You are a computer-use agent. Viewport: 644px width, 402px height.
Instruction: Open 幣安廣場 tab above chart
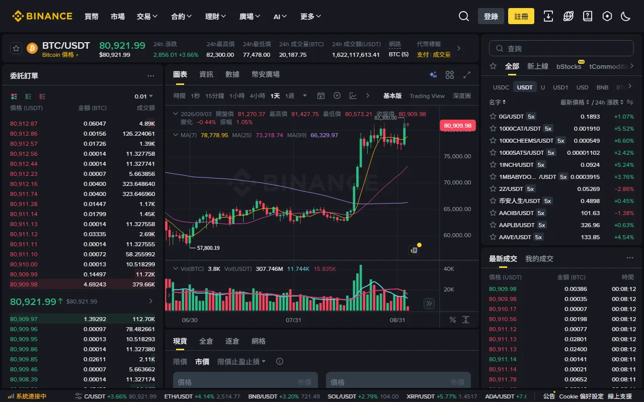[x=266, y=74]
